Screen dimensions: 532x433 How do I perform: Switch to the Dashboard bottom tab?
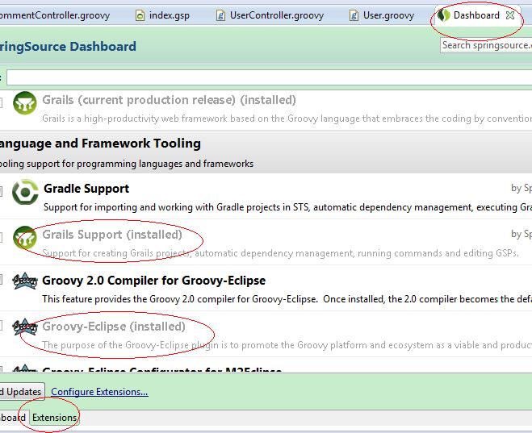point(13,418)
